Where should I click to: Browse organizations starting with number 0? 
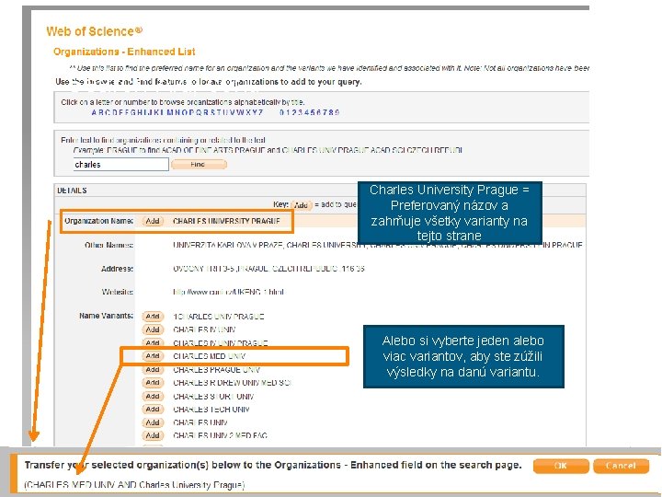pyautogui.click(x=281, y=112)
